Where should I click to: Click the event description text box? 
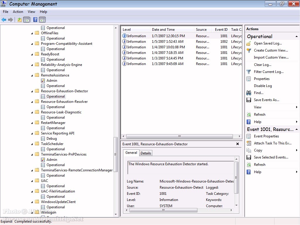click(x=180, y=168)
